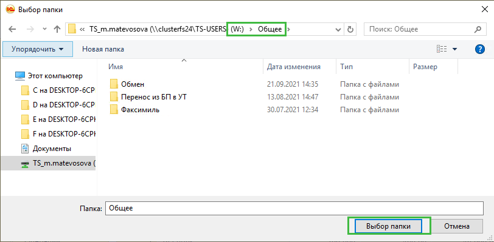The width and height of the screenshot is (494, 242).
Task: Confirm with the Выбор папки button
Action: (x=388, y=226)
